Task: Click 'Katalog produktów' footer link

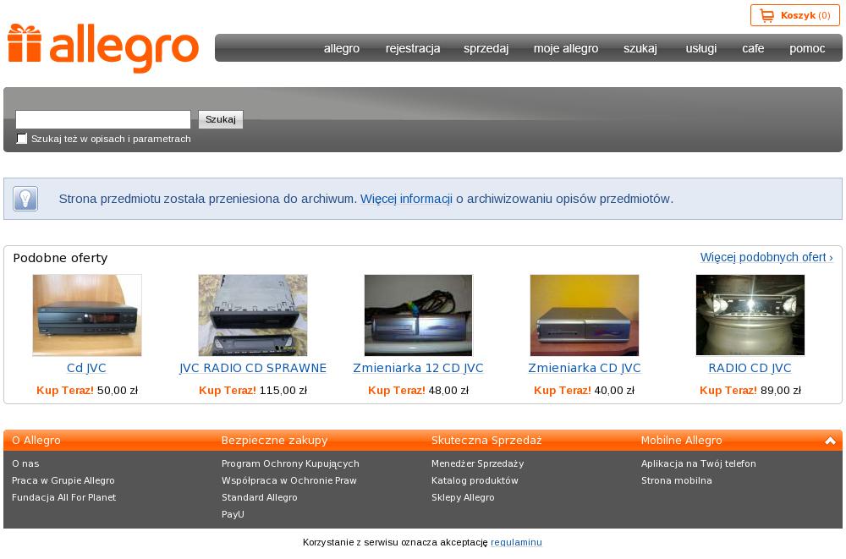Action: pyautogui.click(x=475, y=480)
